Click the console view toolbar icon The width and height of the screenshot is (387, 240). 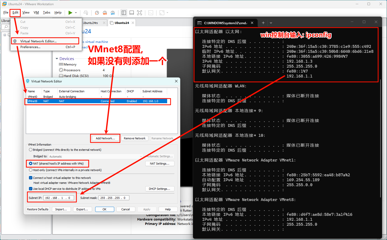click(x=150, y=12)
